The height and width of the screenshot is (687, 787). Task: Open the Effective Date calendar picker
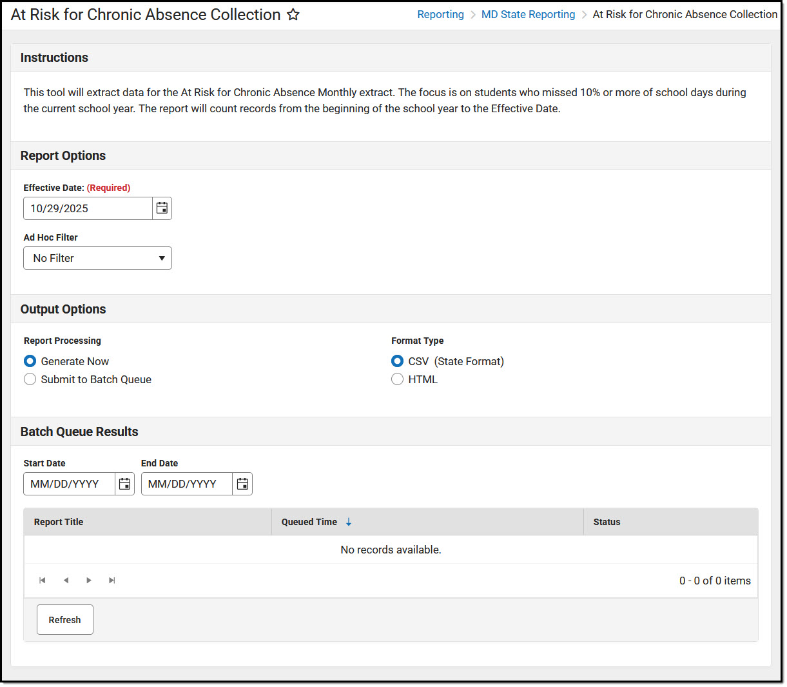[162, 208]
